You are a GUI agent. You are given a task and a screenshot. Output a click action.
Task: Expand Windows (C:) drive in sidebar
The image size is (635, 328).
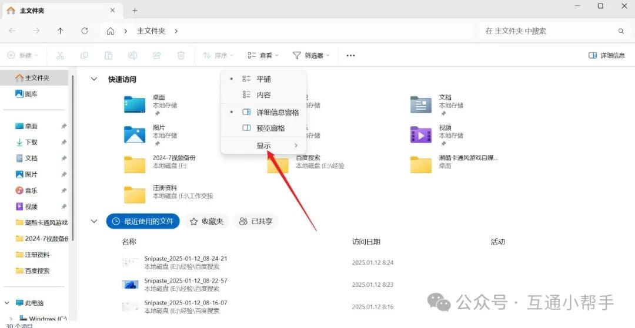[x=11, y=319]
